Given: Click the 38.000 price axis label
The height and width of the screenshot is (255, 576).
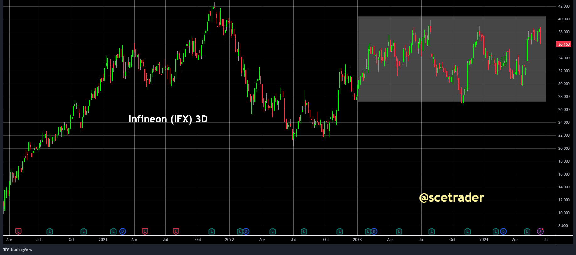Looking at the screenshot, I should coord(564,32).
